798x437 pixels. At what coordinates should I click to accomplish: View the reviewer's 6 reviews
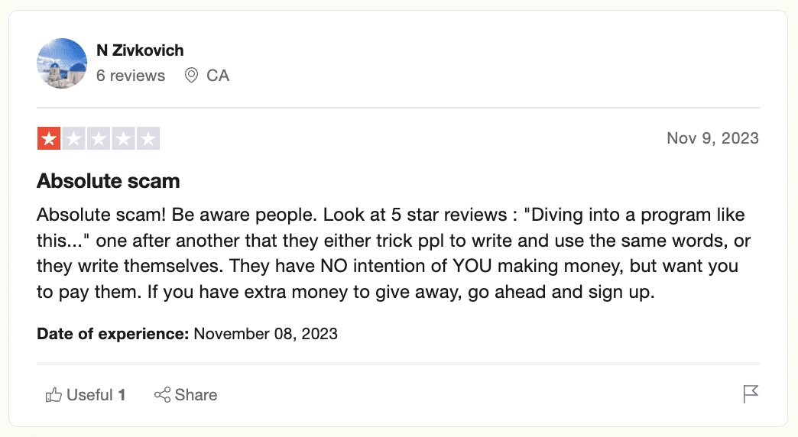point(131,76)
